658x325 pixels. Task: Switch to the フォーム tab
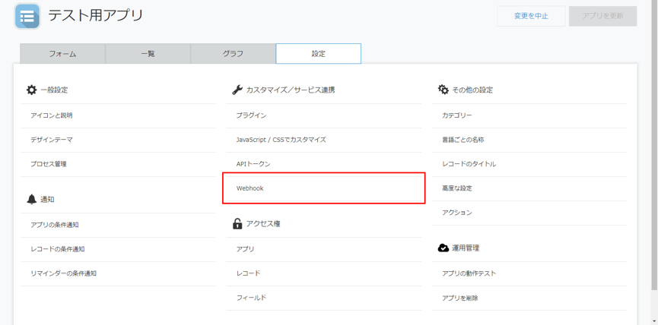[62, 54]
